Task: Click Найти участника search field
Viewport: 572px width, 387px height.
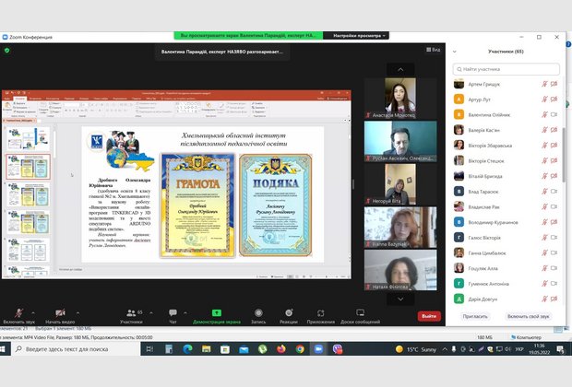Action: [x=506, y=69]
